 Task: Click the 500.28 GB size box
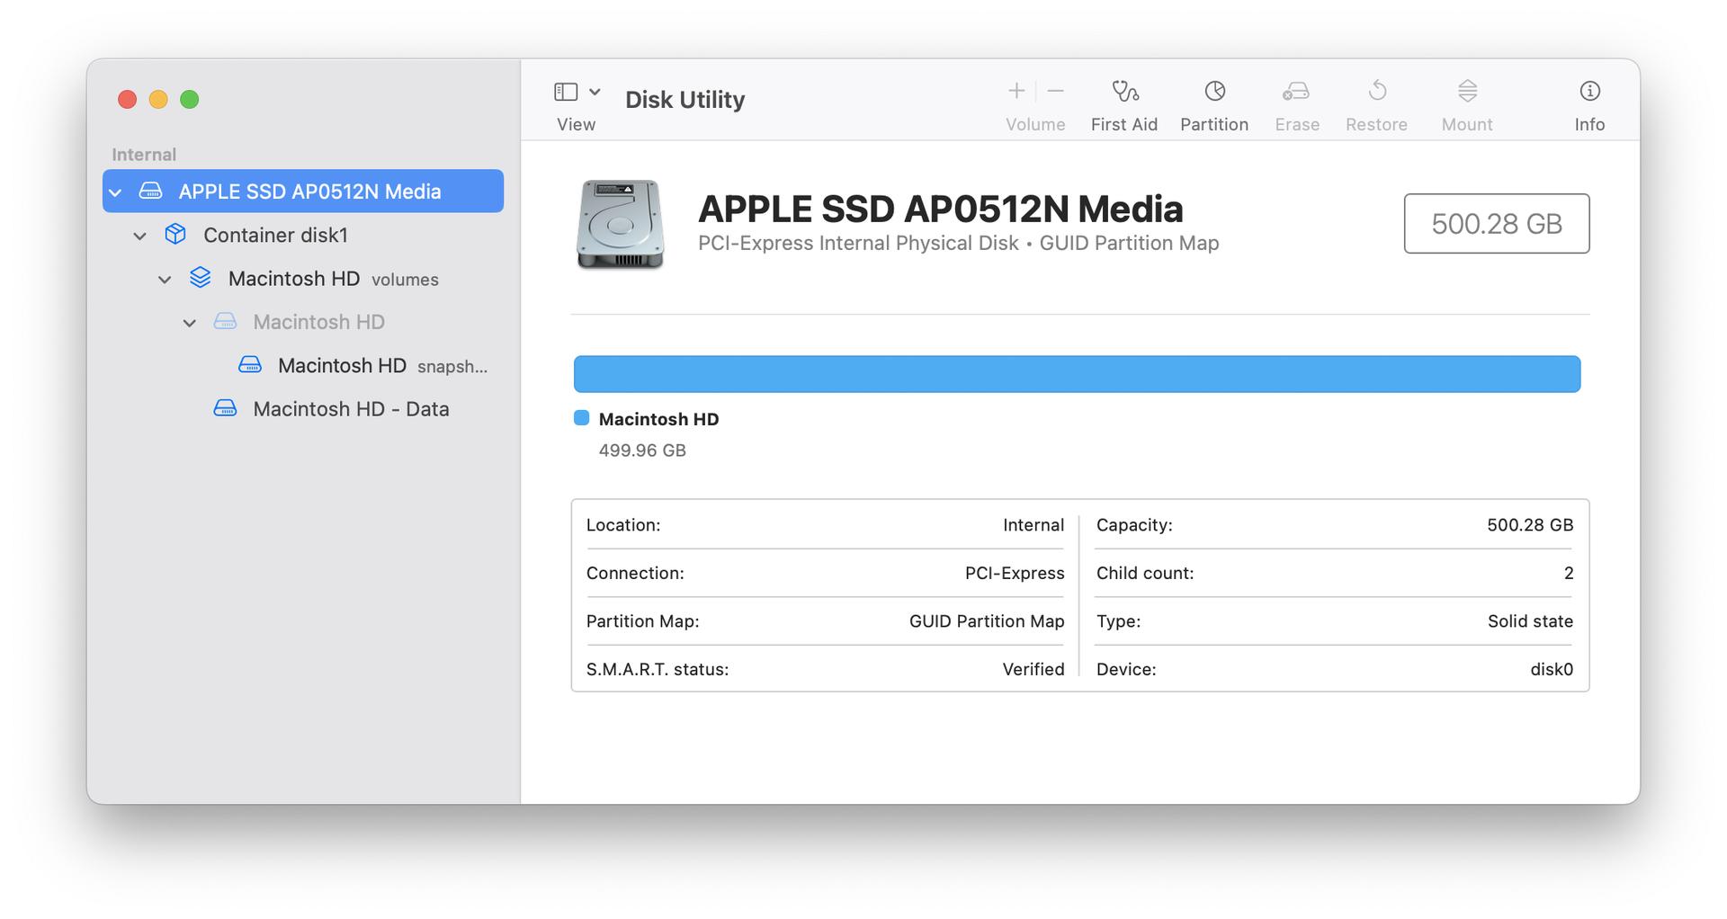1497,223
